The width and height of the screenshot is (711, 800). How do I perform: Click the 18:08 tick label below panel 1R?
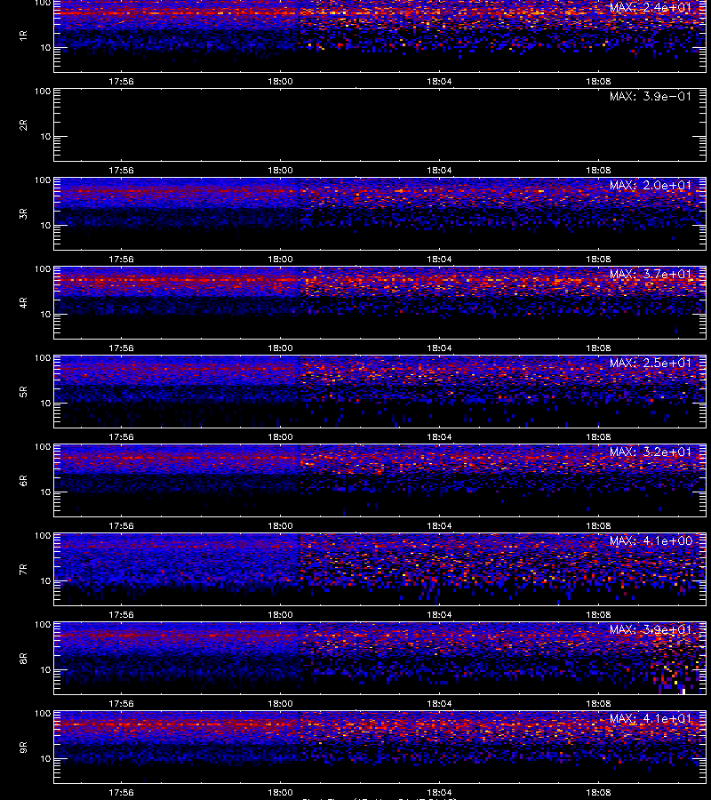point(598,81)
